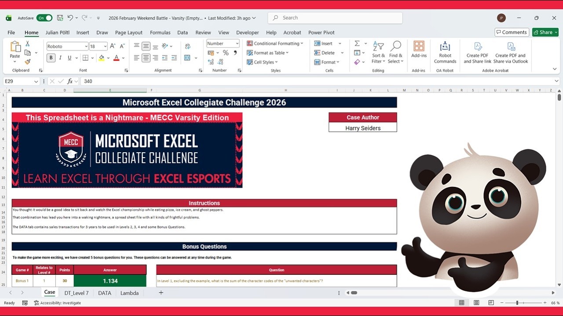Decrease indent of cell contents
The height and width of the screenshot is (316, 563).
point(165,58)
